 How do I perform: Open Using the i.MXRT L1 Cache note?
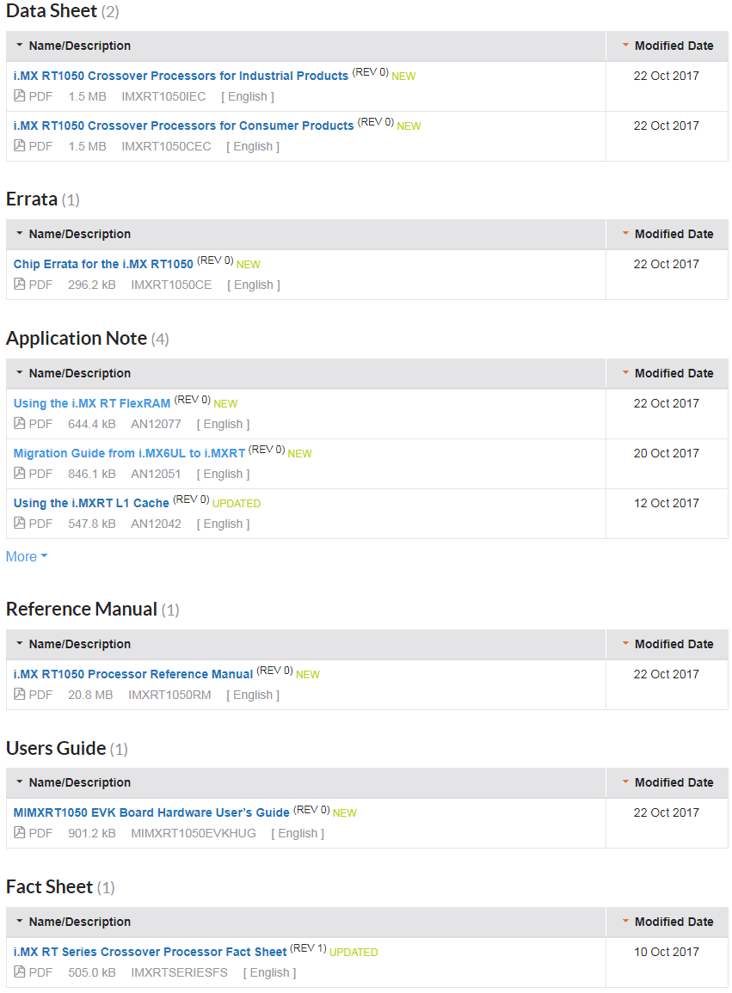click(91, 504)
